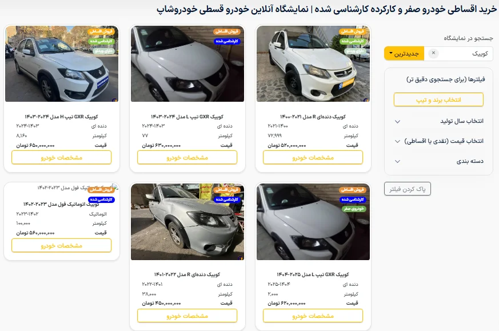Clear the search field with the X icon

(x=433, y=53)
